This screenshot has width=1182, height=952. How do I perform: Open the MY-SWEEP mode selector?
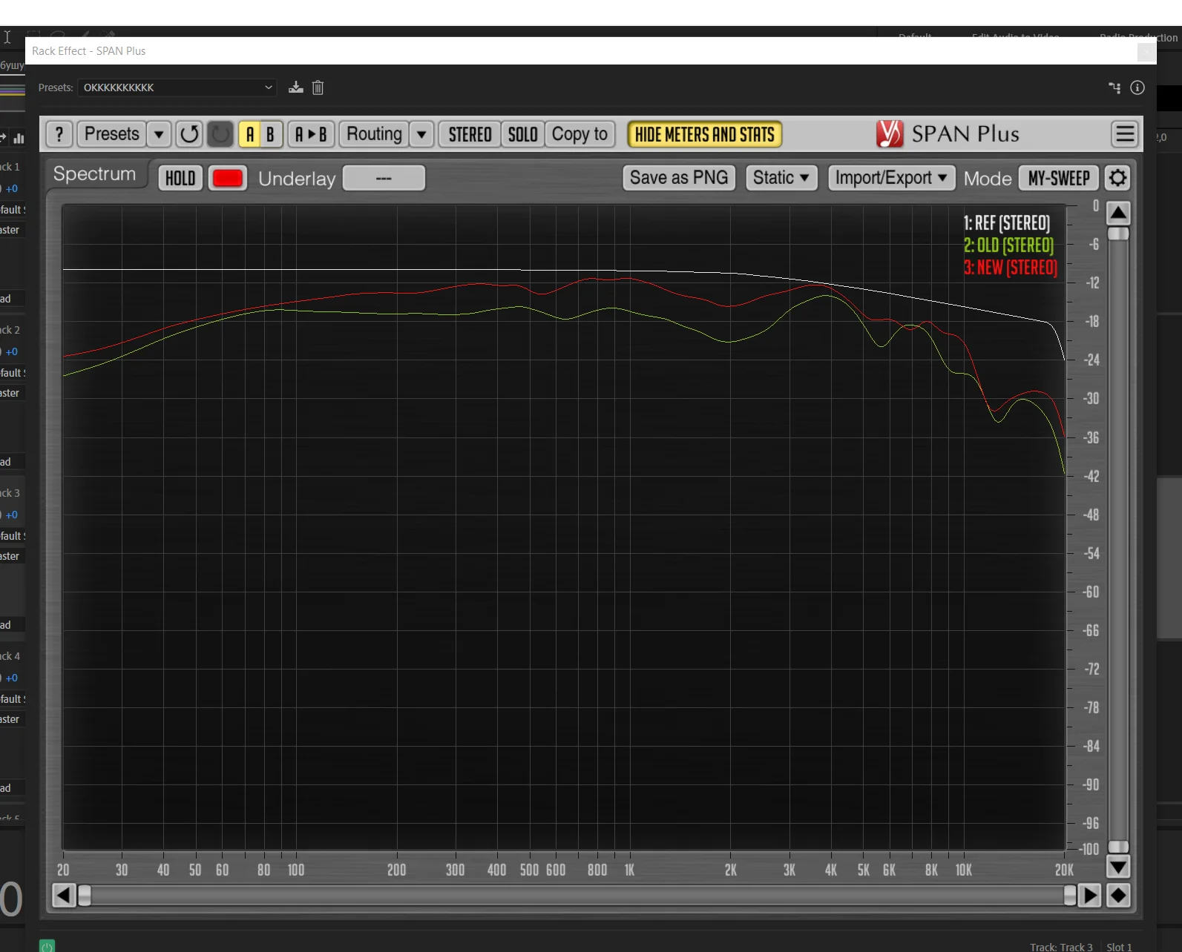click(x=1059, y=178)
